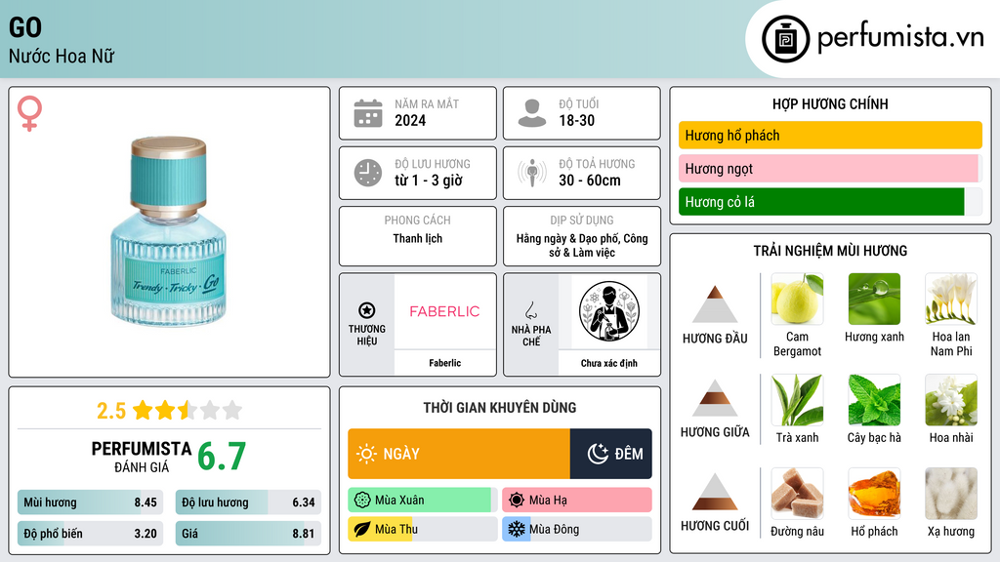Screen dimensions: 1000x562
Task: Click the star badge icon above Thương hiệu
Action: (x=367, y=310)
